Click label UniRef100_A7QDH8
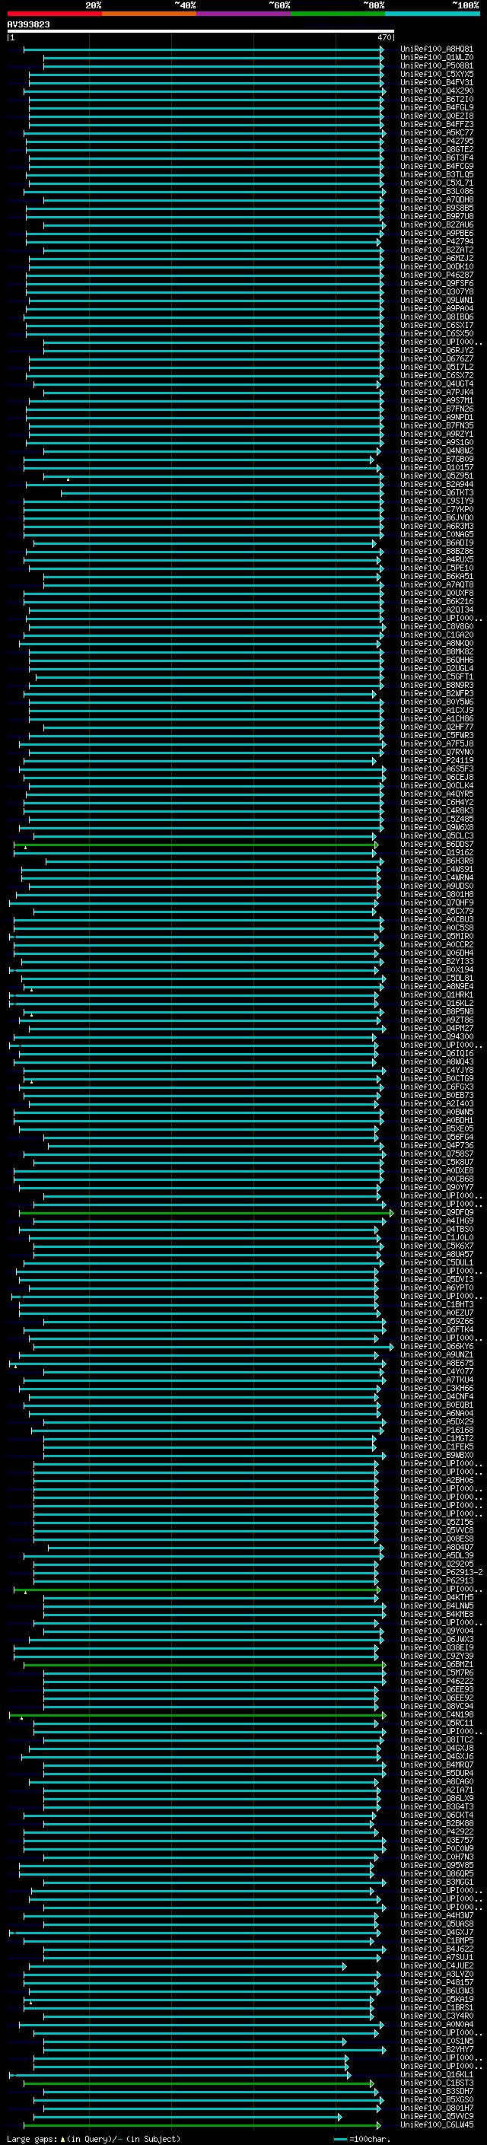The image size is (487, 2145). click(x=436, y=200)
